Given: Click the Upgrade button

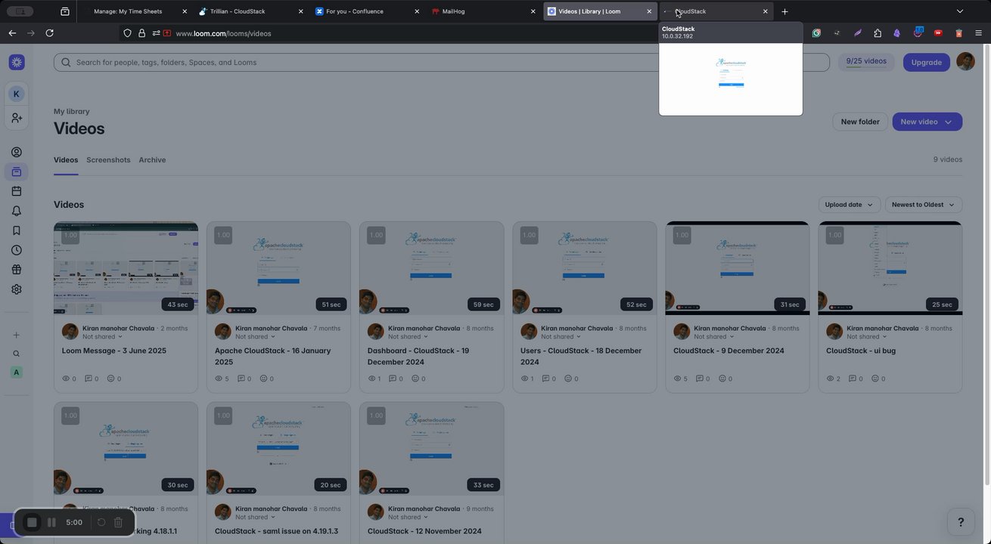Looking at the screenshot, I should click(x=927, y=62).
